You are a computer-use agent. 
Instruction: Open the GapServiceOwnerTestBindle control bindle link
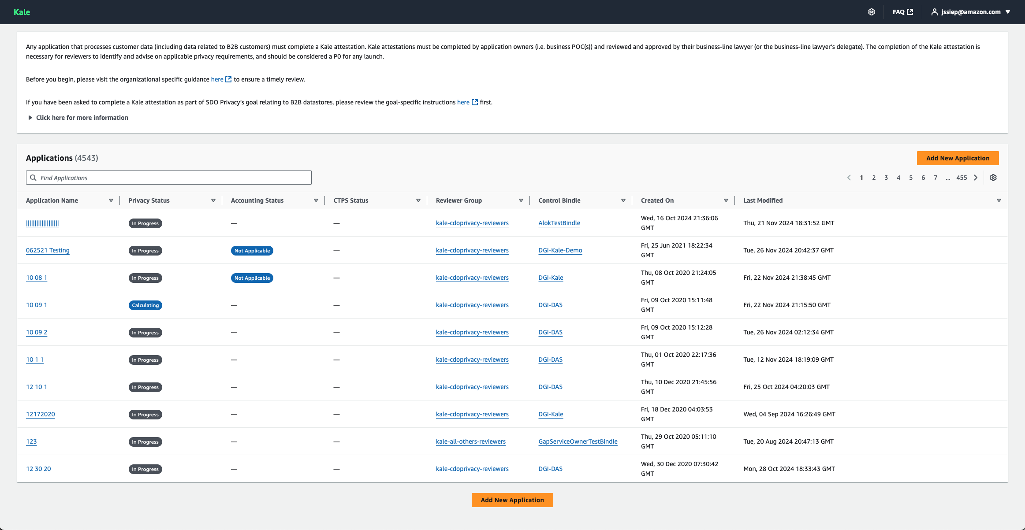pyautogui.click(x=578, y=441)
